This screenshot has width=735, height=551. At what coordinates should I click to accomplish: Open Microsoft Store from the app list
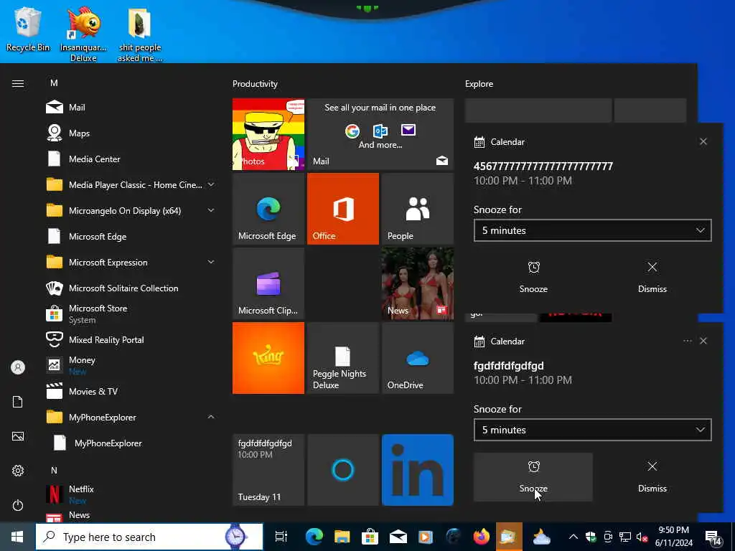point(131,314)
